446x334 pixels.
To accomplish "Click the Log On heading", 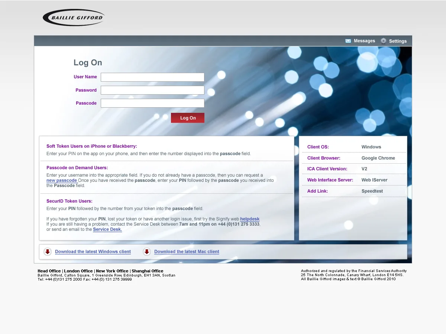I will point(88,63).
